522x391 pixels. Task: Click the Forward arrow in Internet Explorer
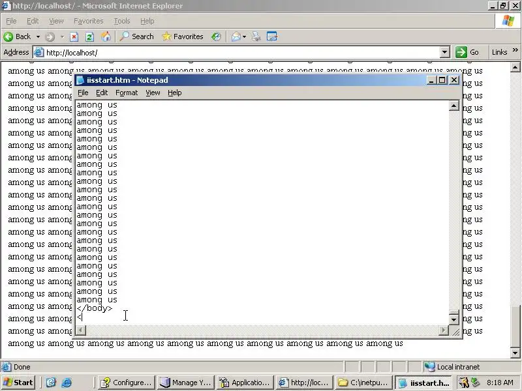[x=50, y=36]
